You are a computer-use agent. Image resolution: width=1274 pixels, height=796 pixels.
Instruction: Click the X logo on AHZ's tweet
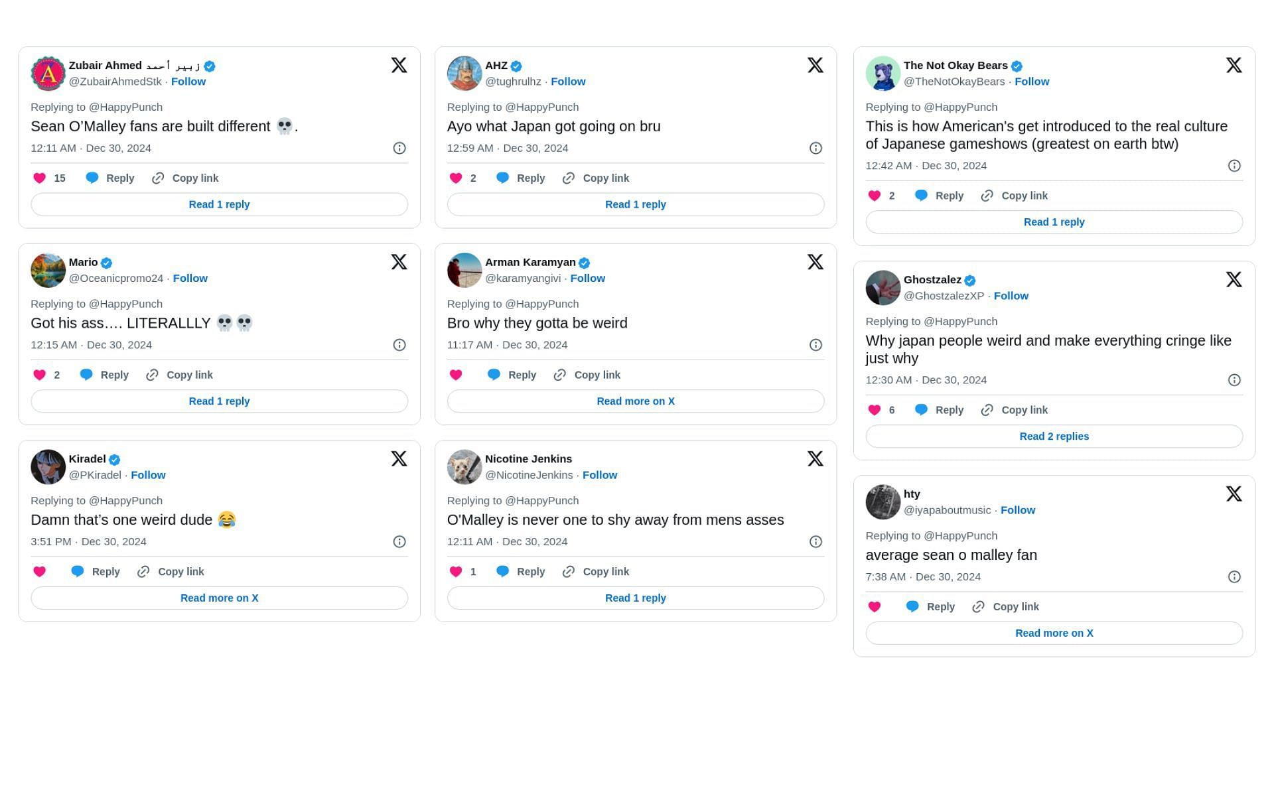pos(815,65)
